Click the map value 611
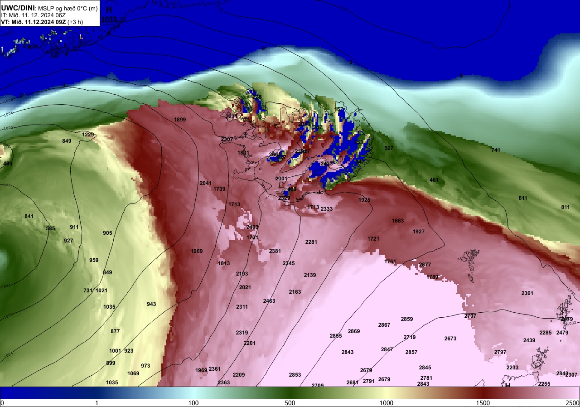This screenshot has height=407, width=580. click(523, 198)
